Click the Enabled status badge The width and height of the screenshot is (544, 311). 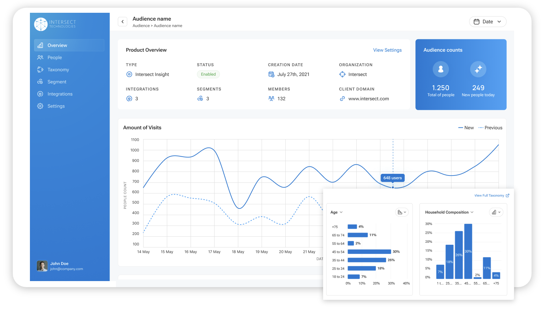[x=208, y=74]
